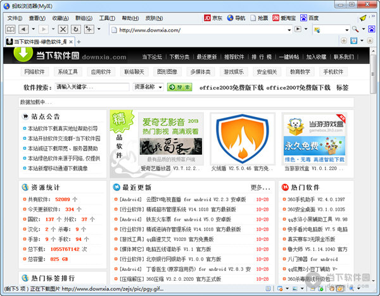This screenshot has height=296, width=380.
Task: Click the go/play button after address bar
Action: 298,29
